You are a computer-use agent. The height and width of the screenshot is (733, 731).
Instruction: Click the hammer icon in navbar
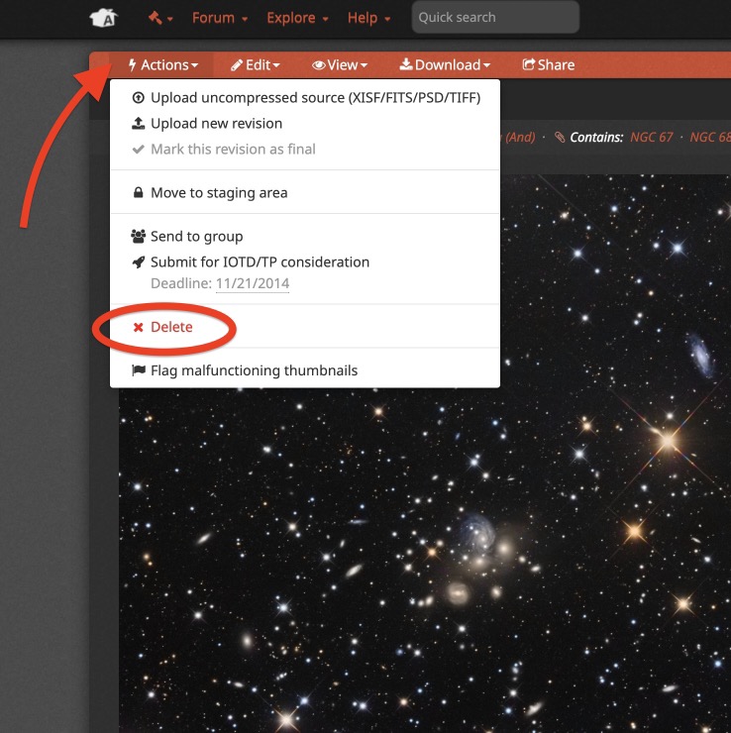(156, 18)
